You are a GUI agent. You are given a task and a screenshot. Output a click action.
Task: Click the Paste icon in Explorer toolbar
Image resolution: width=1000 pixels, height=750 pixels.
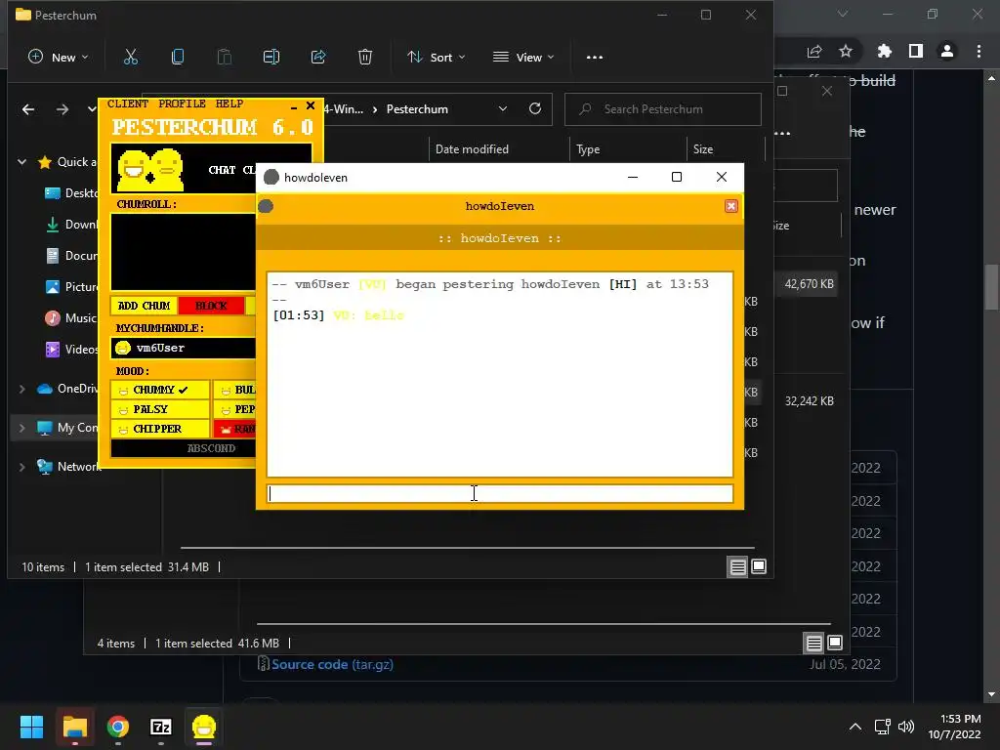tap(225, 57)
